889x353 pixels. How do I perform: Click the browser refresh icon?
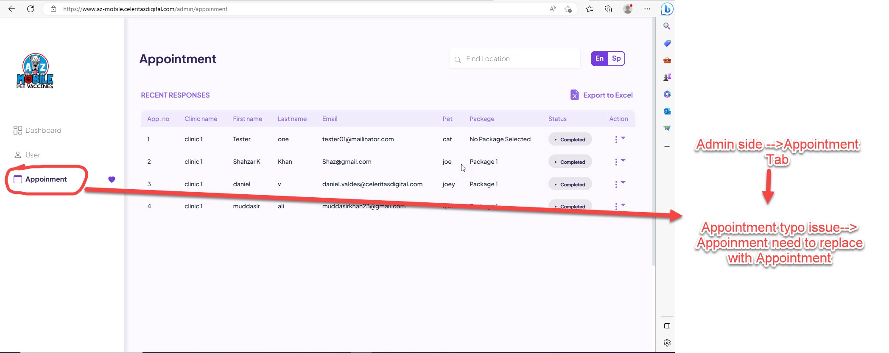[x=31, y=9]
